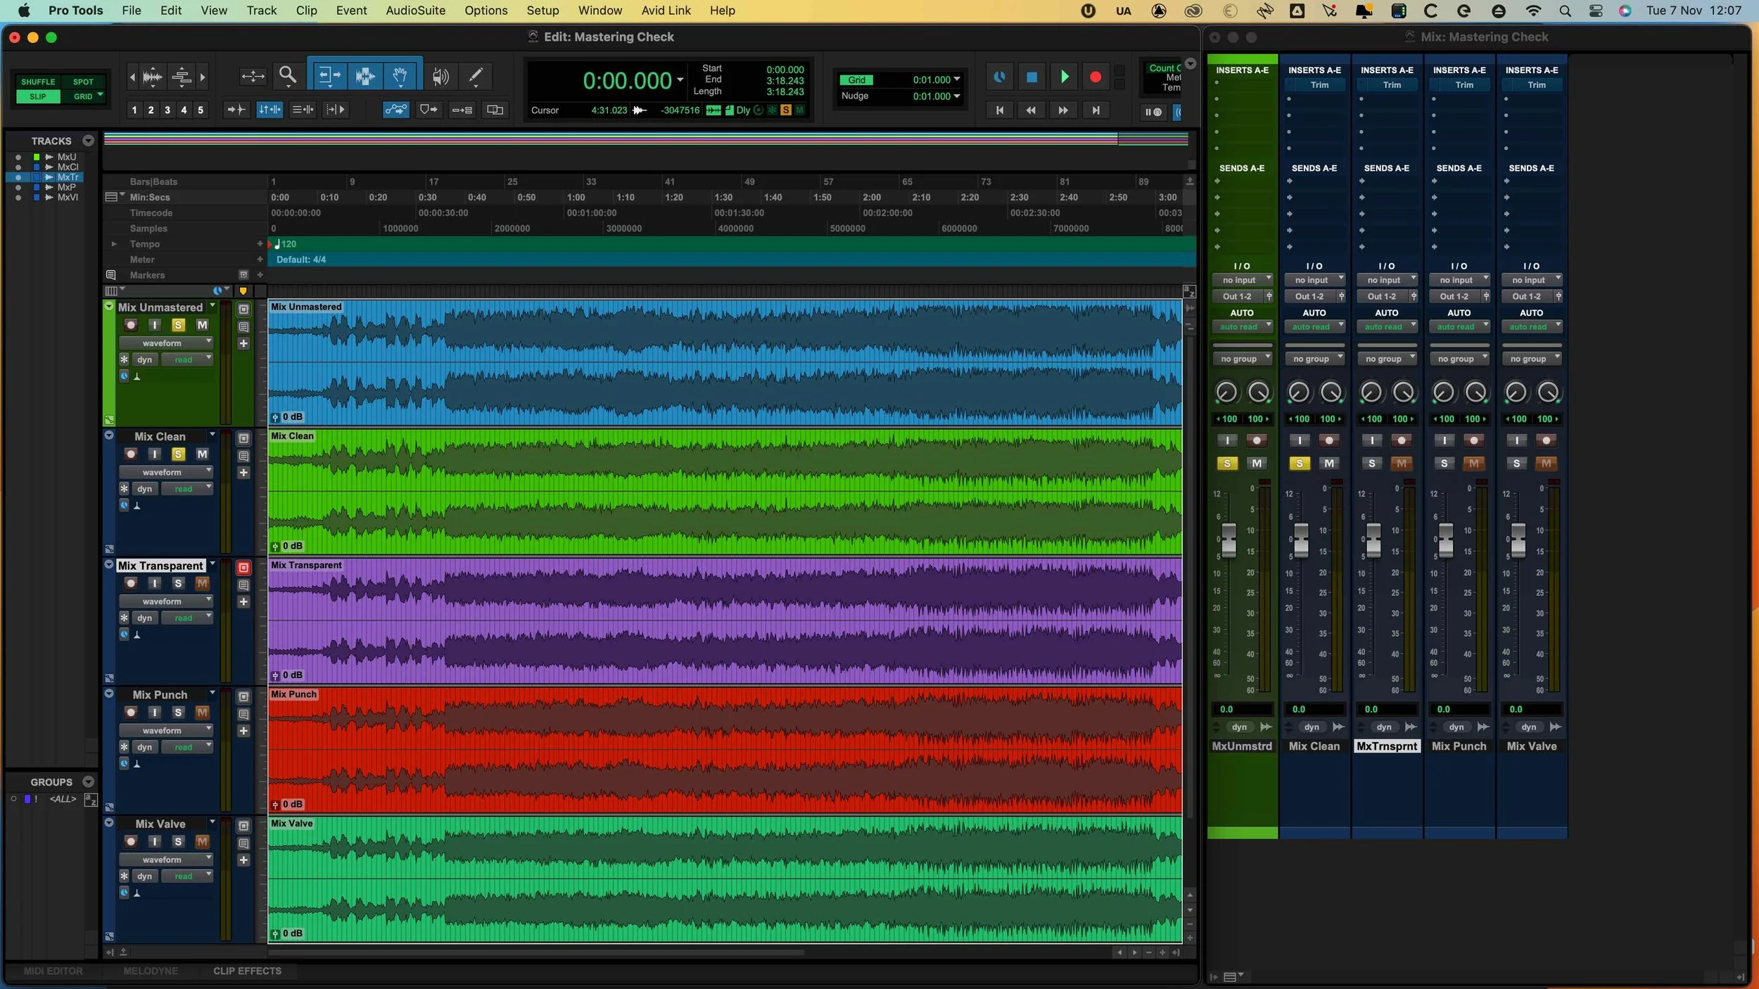Viewport: 1759px width, 989px height.
Task: Select the Pencil tool
Action: pyautogui.click(x=476, y=75)
